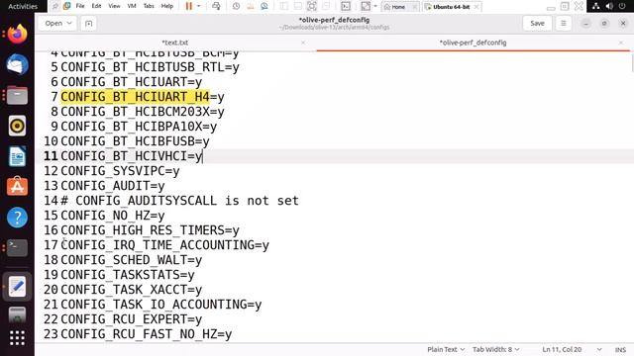Click line CONFIG_IRQ_TIME_ACCOUNTING=y
Viewport: 634px width, 356px height.
coord(165,245)
